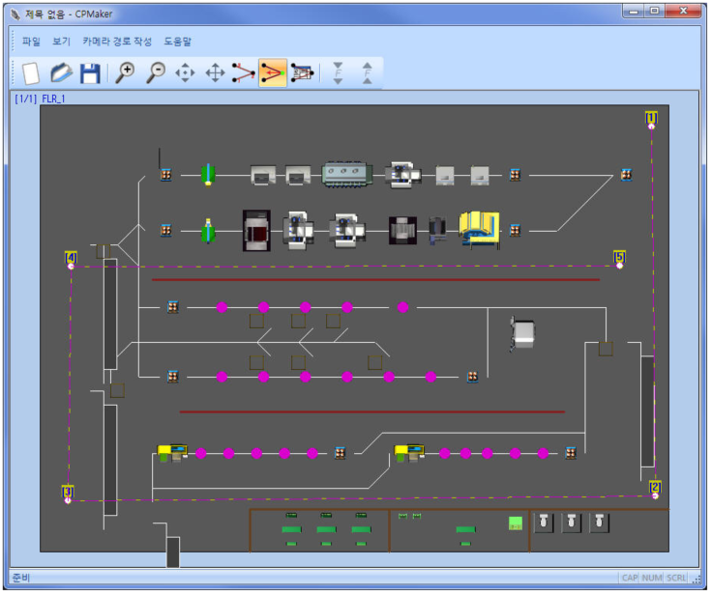Pick camera waypoint marker 4
The height and width of the screenshot is (594, 711).
coord(71,259)
